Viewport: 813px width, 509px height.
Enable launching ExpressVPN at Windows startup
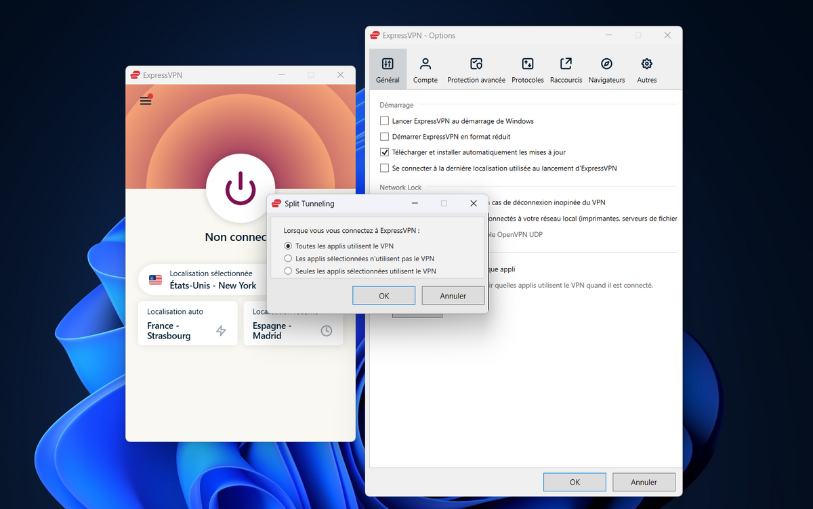click(384, 120)
